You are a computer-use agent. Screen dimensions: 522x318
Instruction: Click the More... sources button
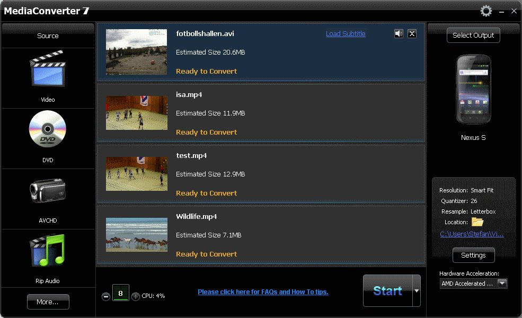pos(48,302)
